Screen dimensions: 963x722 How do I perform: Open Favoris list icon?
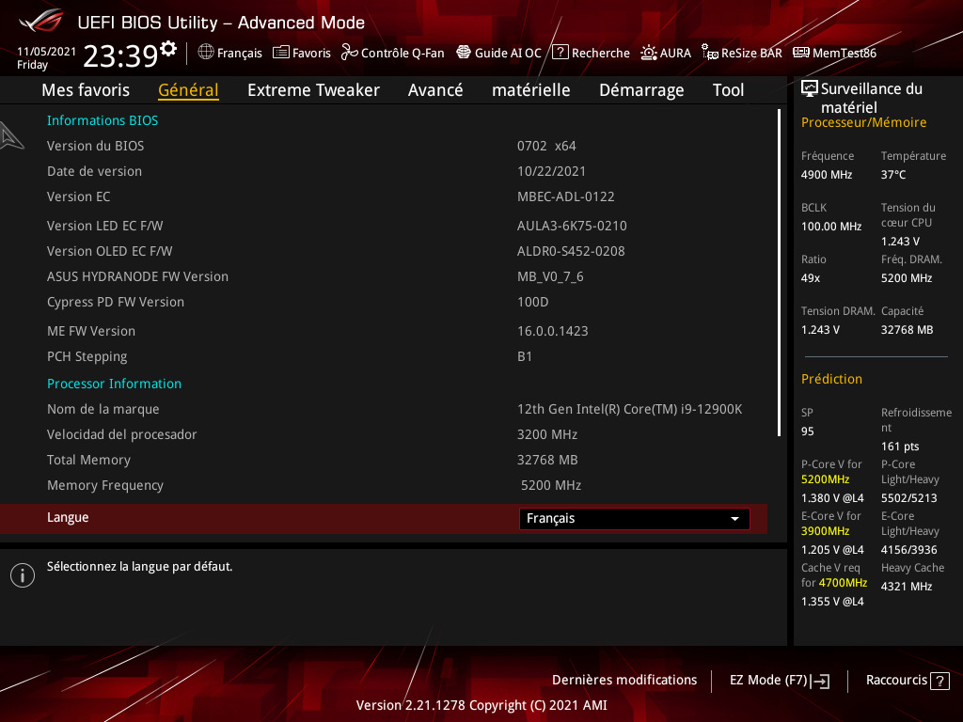[x=280, y=53]
